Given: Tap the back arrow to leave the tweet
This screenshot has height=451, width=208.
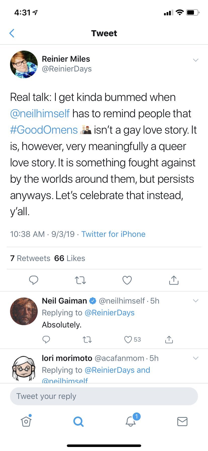Looking at the screenshot, I should pos(12,33).
